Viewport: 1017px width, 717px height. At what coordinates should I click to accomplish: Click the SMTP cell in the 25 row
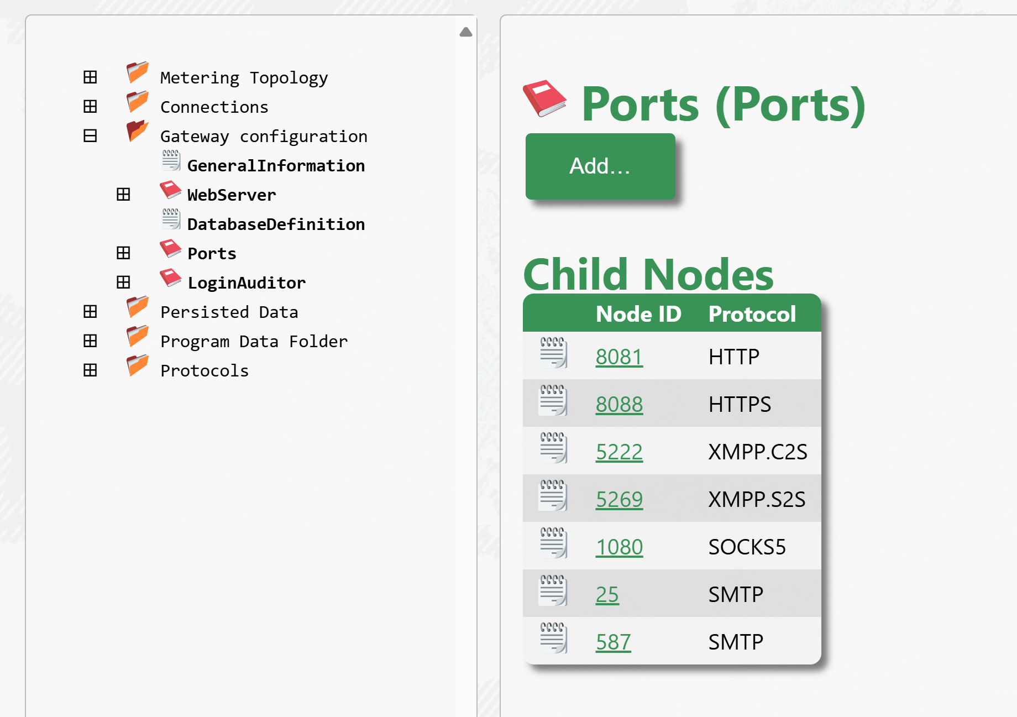(x=736, y=595)
